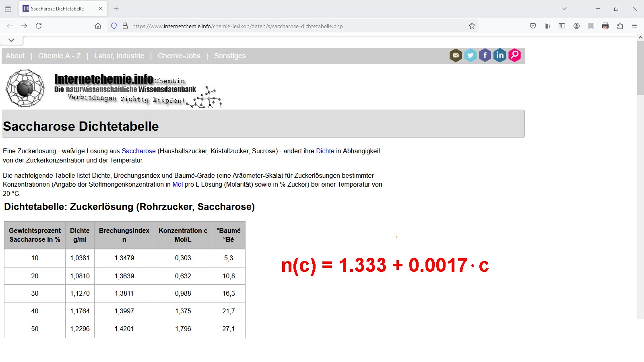Click the scrollbar up arrow

click(x=640, y=37)
